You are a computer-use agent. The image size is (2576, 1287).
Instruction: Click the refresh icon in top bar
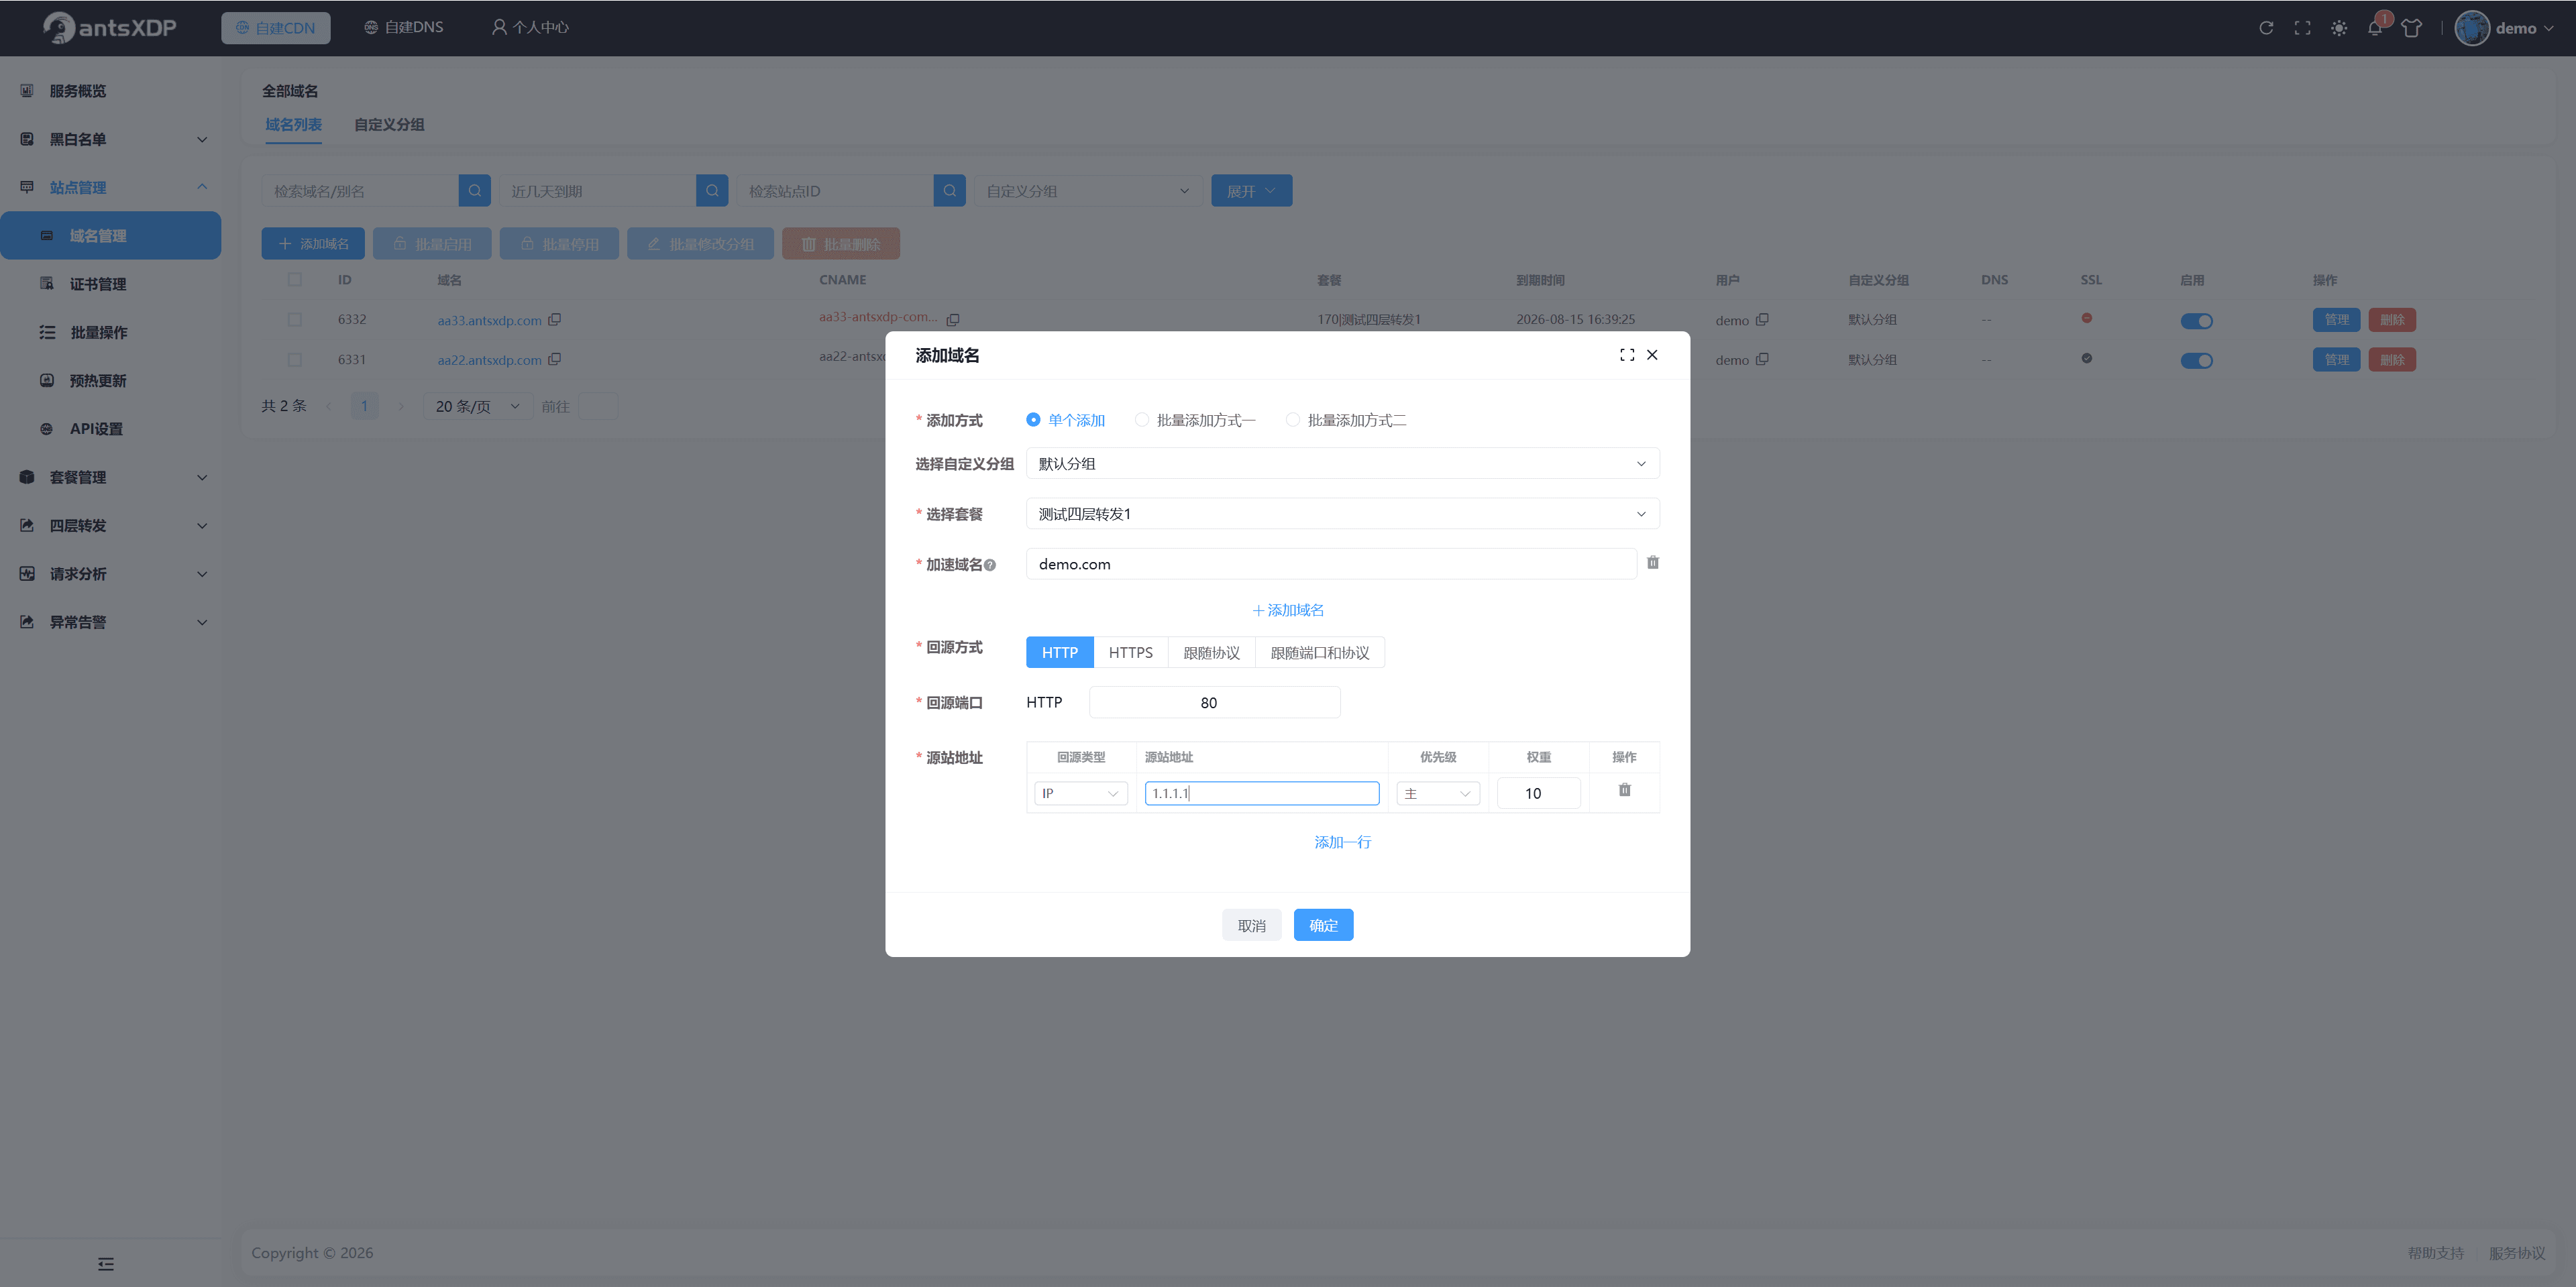(2266, 28)
